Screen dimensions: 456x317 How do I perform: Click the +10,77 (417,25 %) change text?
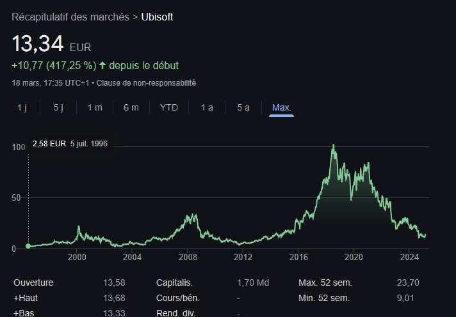(54, 65)
